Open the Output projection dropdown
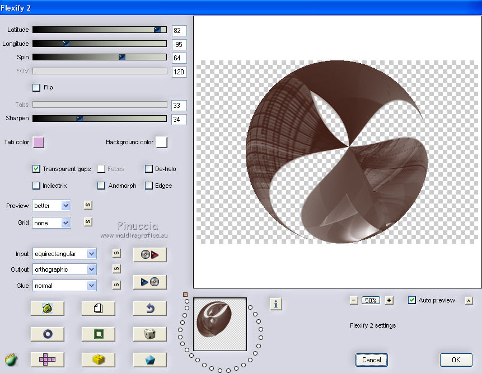Image resolution: width=482 pixels, height=374 pixels. click(64, 269)
